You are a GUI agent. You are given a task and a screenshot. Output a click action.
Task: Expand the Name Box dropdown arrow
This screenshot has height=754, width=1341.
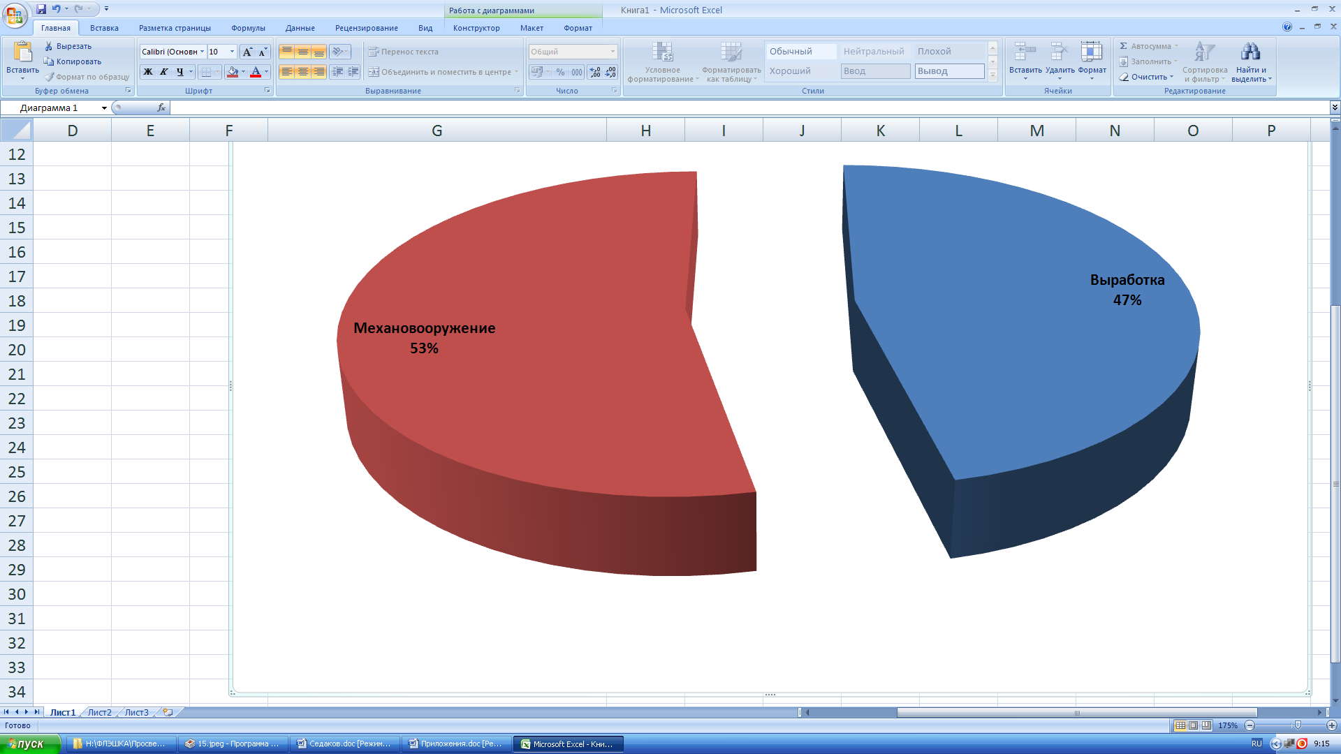click(104, 108)
